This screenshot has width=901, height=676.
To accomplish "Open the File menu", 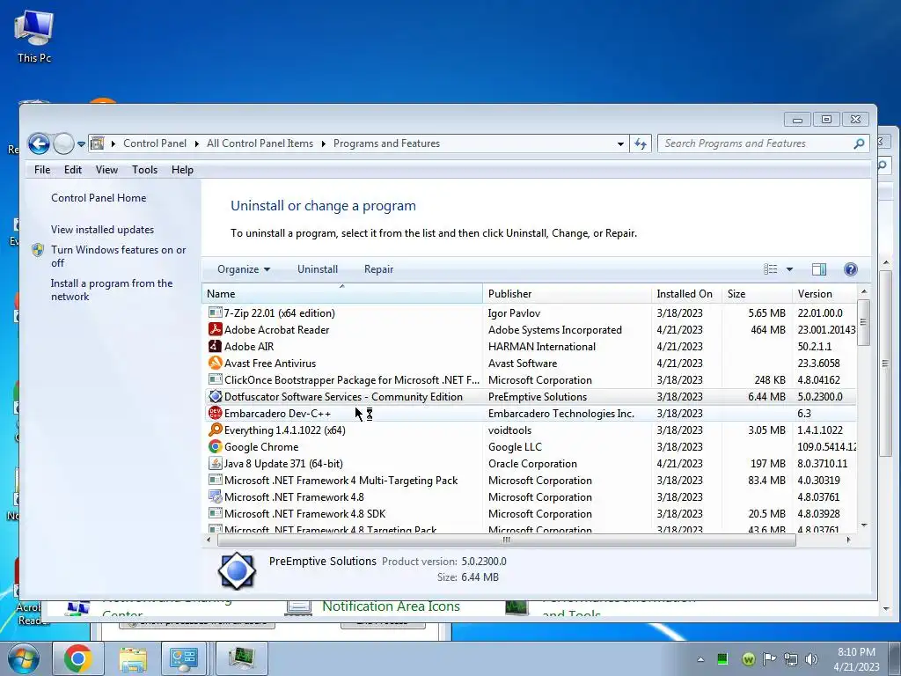I will pos(42,170).
